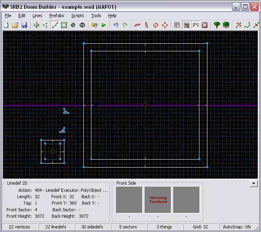The height and width of the screenshot is (232, 261).
Task: Click the New Map toolbar icon
Action: click(6, 25)
